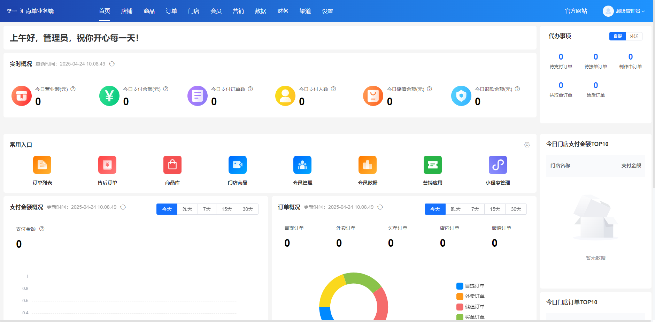
Task: Open the 门店商品 shortcut icon
Action: click(238, 165)
